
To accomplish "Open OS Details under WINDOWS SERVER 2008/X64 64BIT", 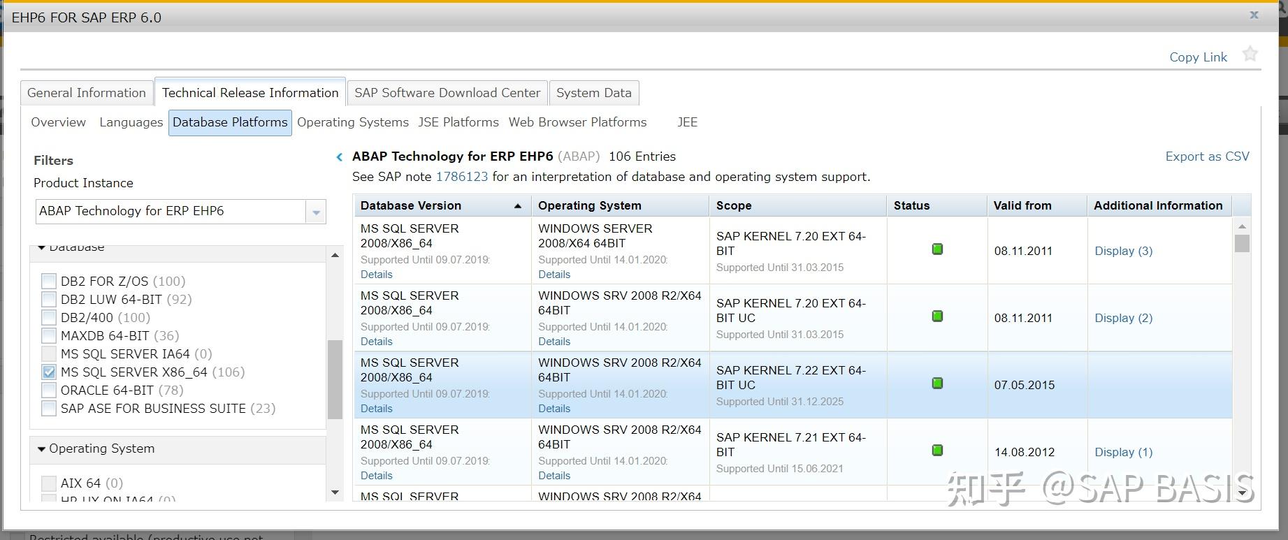I will click(554, 275).
